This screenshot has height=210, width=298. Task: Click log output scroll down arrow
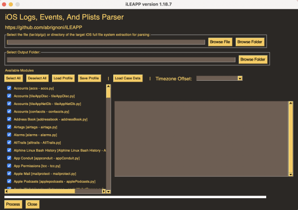(x=291, y=174)
